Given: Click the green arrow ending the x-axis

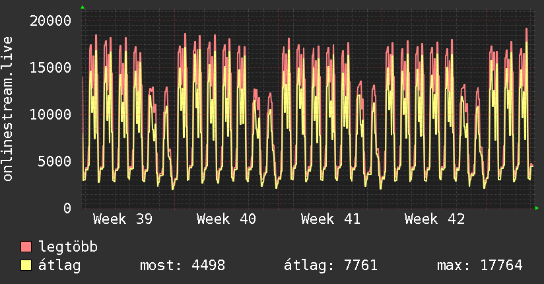Looking at the screenshot, I should 537,208.
